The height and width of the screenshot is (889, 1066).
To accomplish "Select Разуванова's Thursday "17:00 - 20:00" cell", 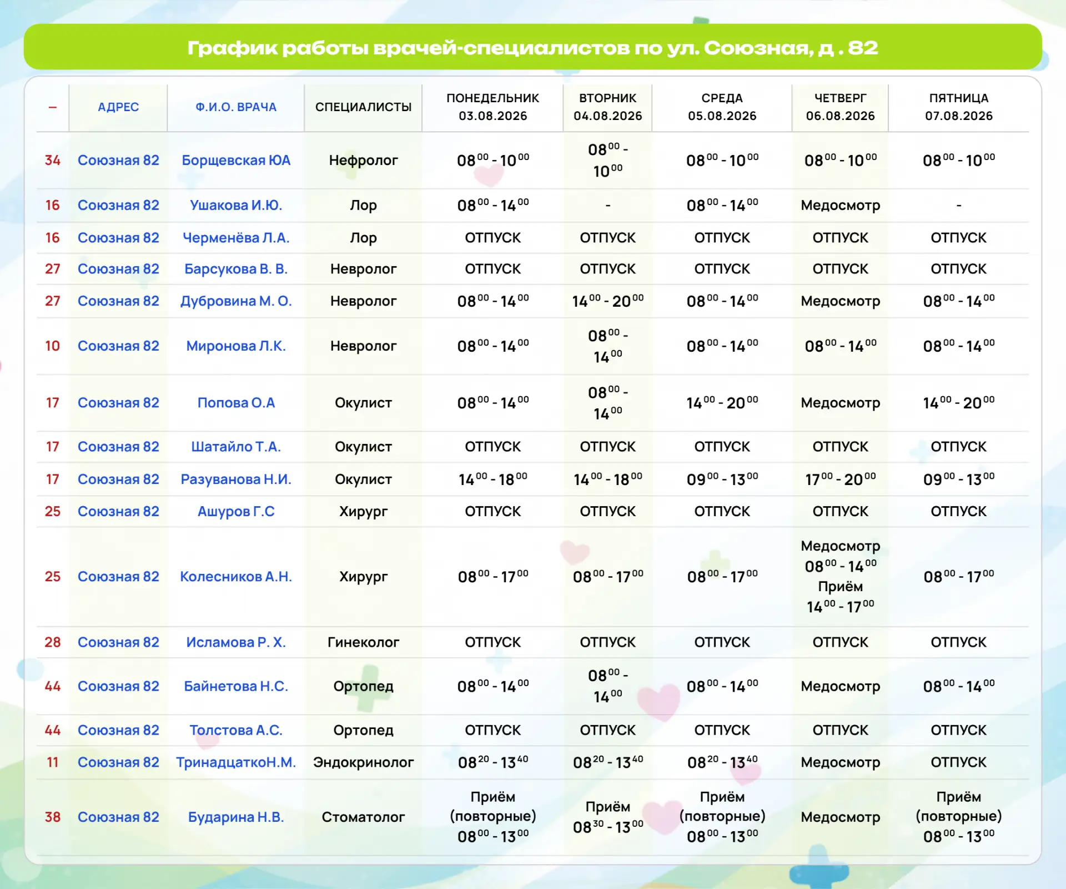I will 841,479.
